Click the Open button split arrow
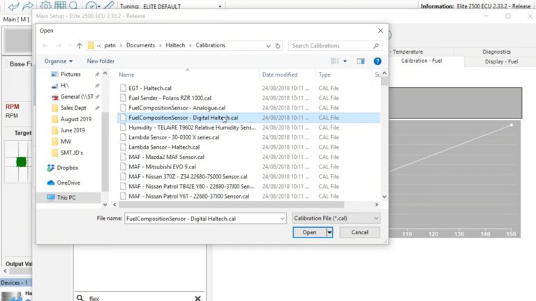Screen dimensions: 536x301 [x=329, y=232]
